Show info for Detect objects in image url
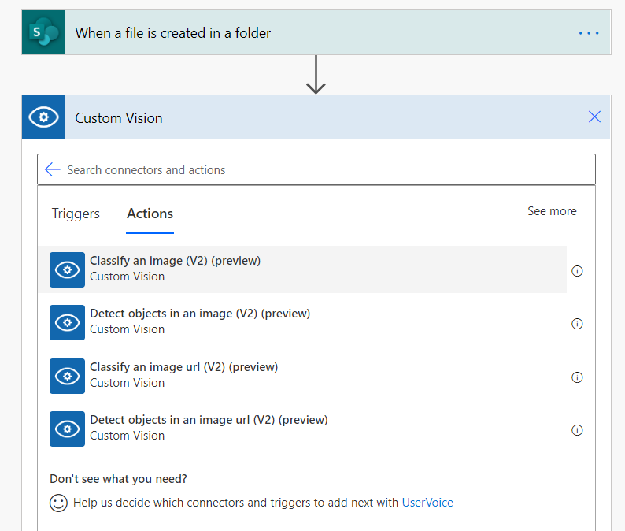 tap(577, 430)
